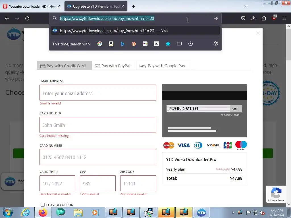Search in bookmarks star icon
This screenshot has height=218, width=291.
(x=168, y=44)
